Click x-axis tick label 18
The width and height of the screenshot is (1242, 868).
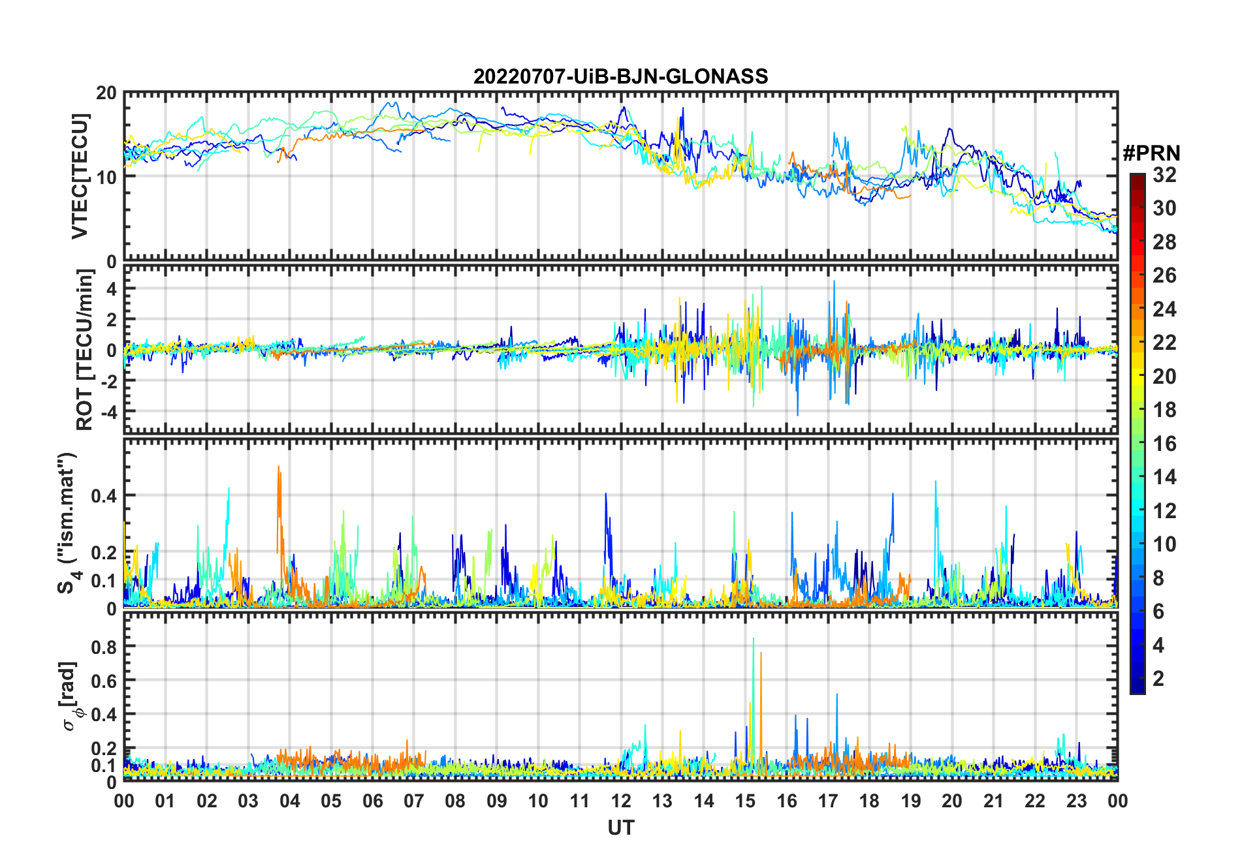tap(869, 801)
